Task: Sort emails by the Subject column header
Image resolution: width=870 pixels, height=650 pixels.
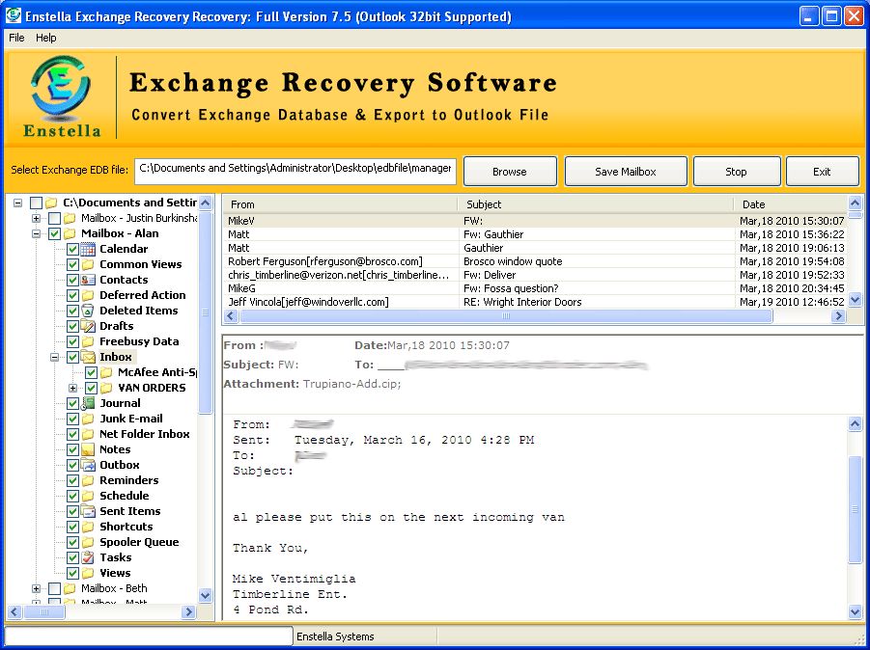Action: (x=597, y=204)
